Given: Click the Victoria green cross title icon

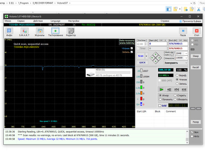Looking at the screenshot, I should pyautogui.click(x=6, y=16).
